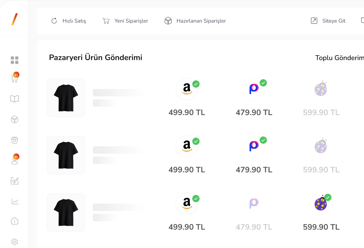Go to Yeni Siparişler
The height and width of the screenshot is (248, 364).
click(x=126, y=21)
